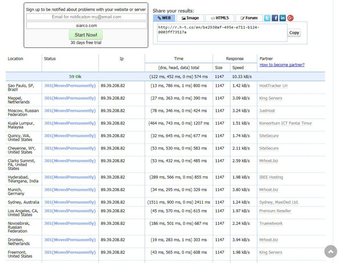The width and height of the screenshot is (342, 263).
Task: Open Moscow 301 status link
Action: (x=70, y=111)
